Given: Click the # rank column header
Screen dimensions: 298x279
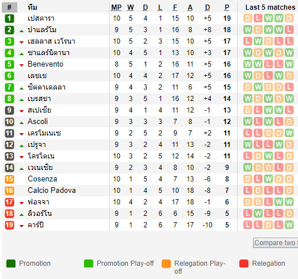Looking at the screenshot, I should pyautogui.click(x=9, y=7).
